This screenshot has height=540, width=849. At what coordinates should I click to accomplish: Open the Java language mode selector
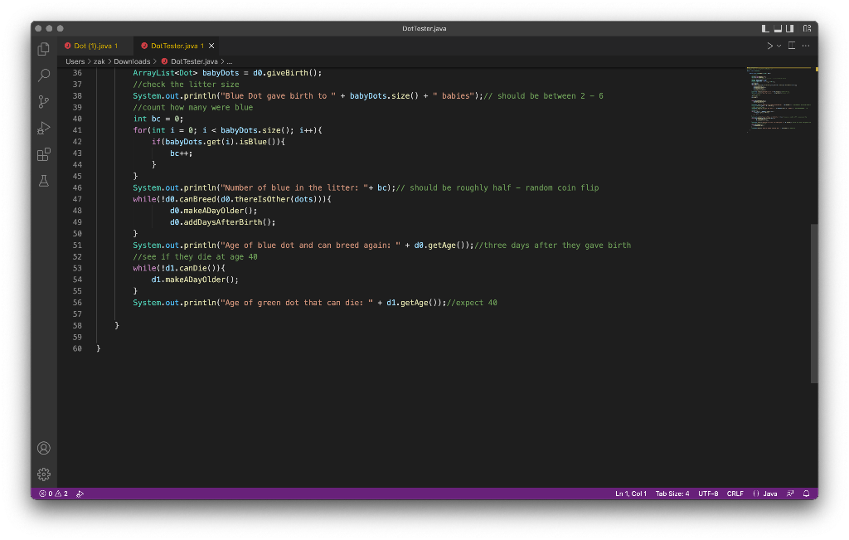point(765,494)
